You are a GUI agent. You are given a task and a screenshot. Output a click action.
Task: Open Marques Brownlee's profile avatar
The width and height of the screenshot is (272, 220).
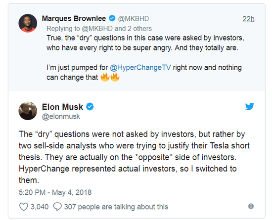[28, 23]
